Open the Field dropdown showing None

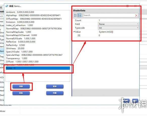118,24
